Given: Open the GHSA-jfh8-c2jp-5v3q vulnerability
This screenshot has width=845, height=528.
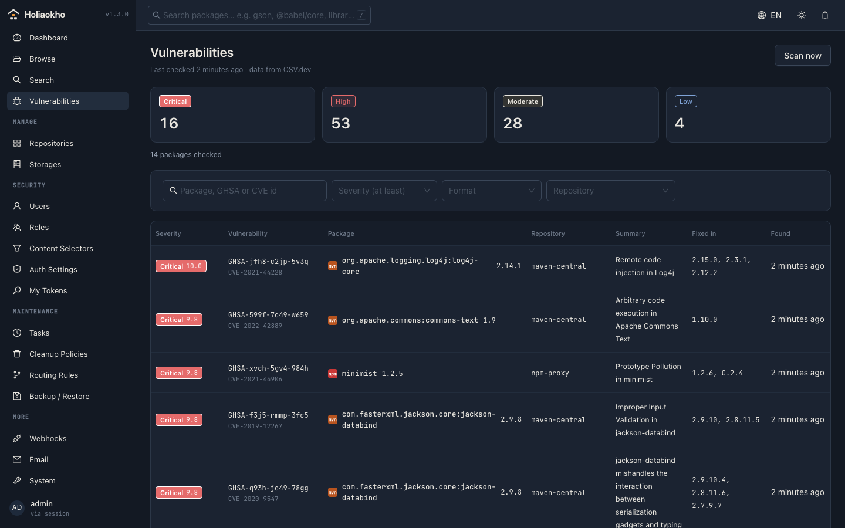Looking at the screenshot, I should (268, 262).
